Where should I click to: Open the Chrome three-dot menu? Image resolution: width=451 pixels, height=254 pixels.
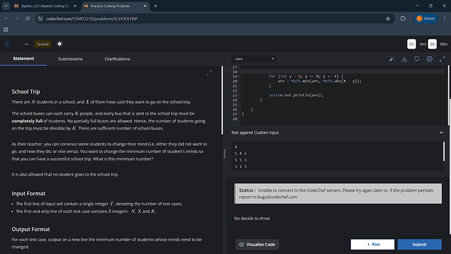[x=444, y=18]
